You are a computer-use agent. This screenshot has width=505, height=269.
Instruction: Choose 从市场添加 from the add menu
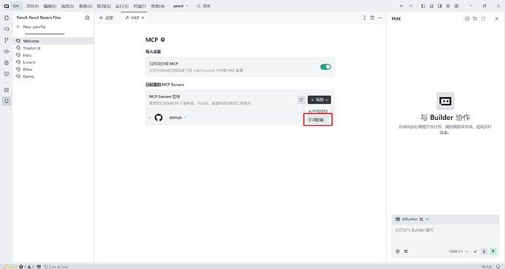coord(318,111)
